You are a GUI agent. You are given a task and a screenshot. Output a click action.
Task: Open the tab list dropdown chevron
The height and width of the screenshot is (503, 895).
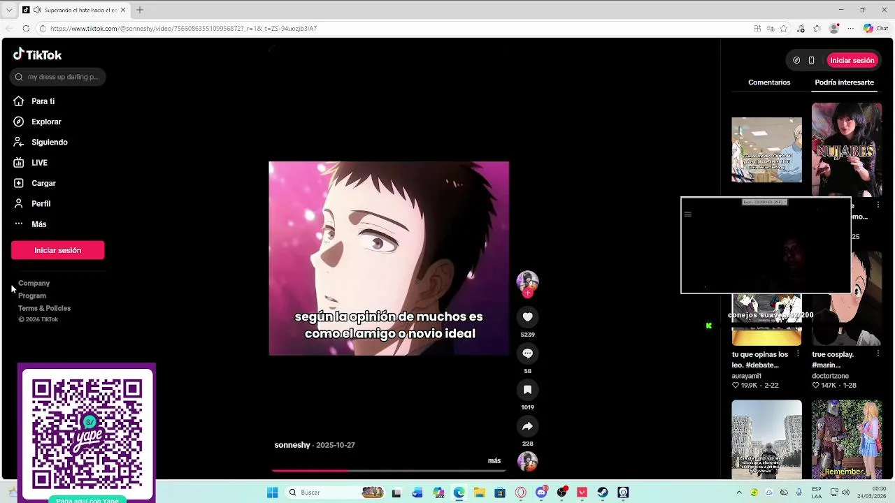[x=8, y=10]
